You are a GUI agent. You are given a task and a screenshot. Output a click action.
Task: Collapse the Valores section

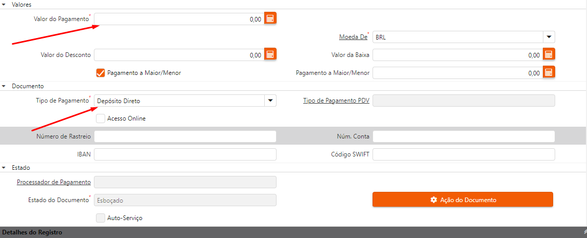[x=4, y=4]
